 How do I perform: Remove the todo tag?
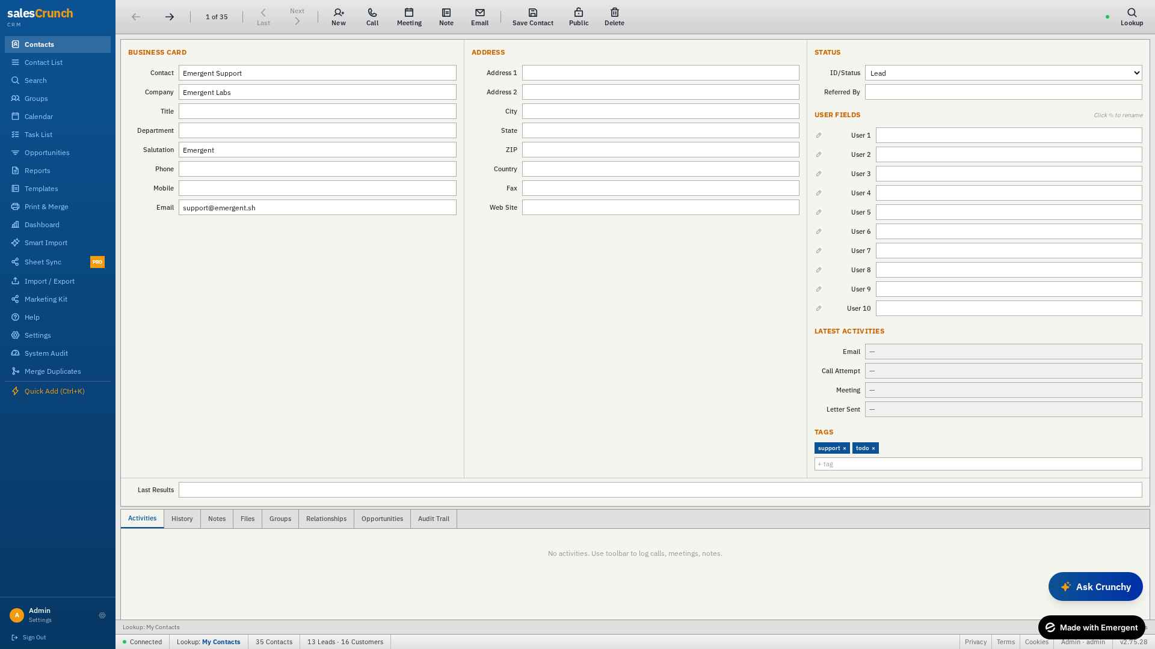click(873, 448)
